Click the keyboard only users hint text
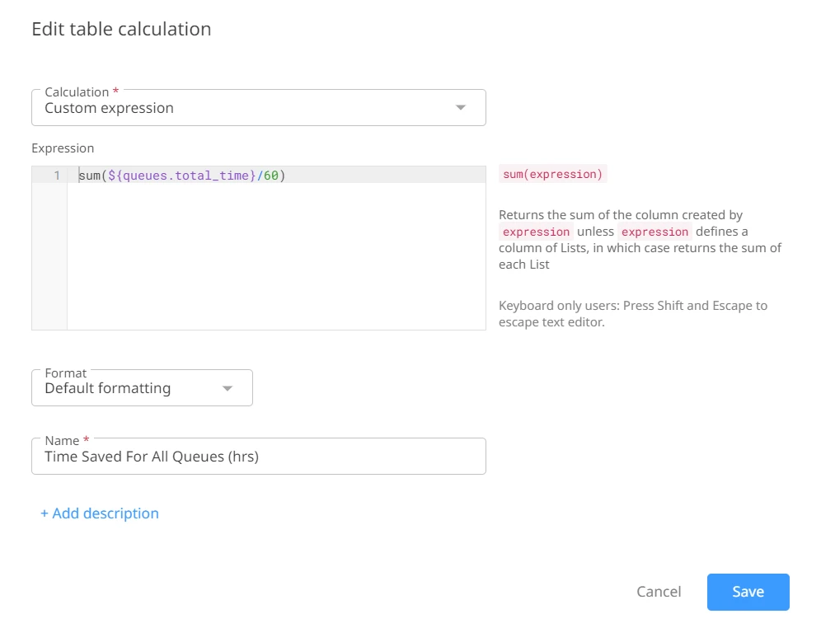The image size is (821, 628). point(633,314)
